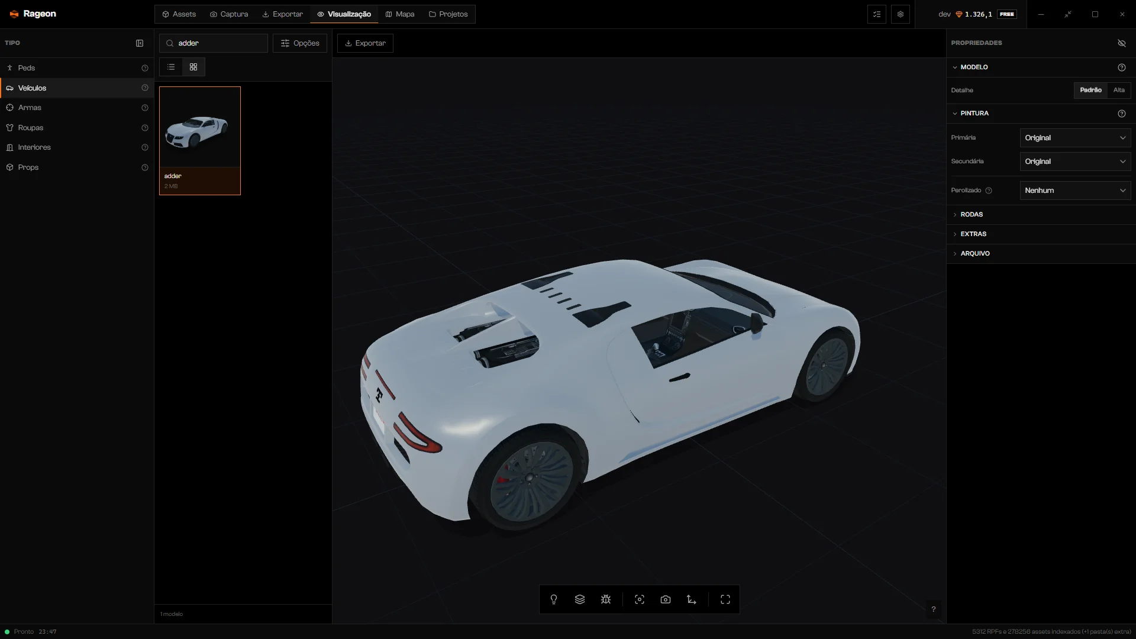The height and width of the screenshot is (639, 1136).
Task: Click the focus target icon
Action: pos(640,599)
